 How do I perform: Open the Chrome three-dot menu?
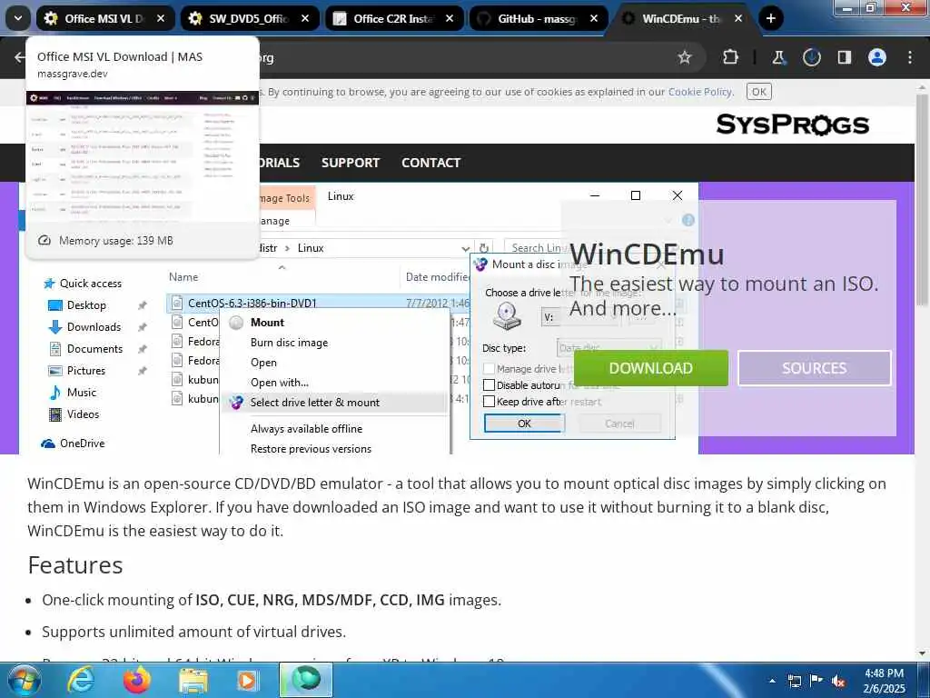[x=909, y=57]
